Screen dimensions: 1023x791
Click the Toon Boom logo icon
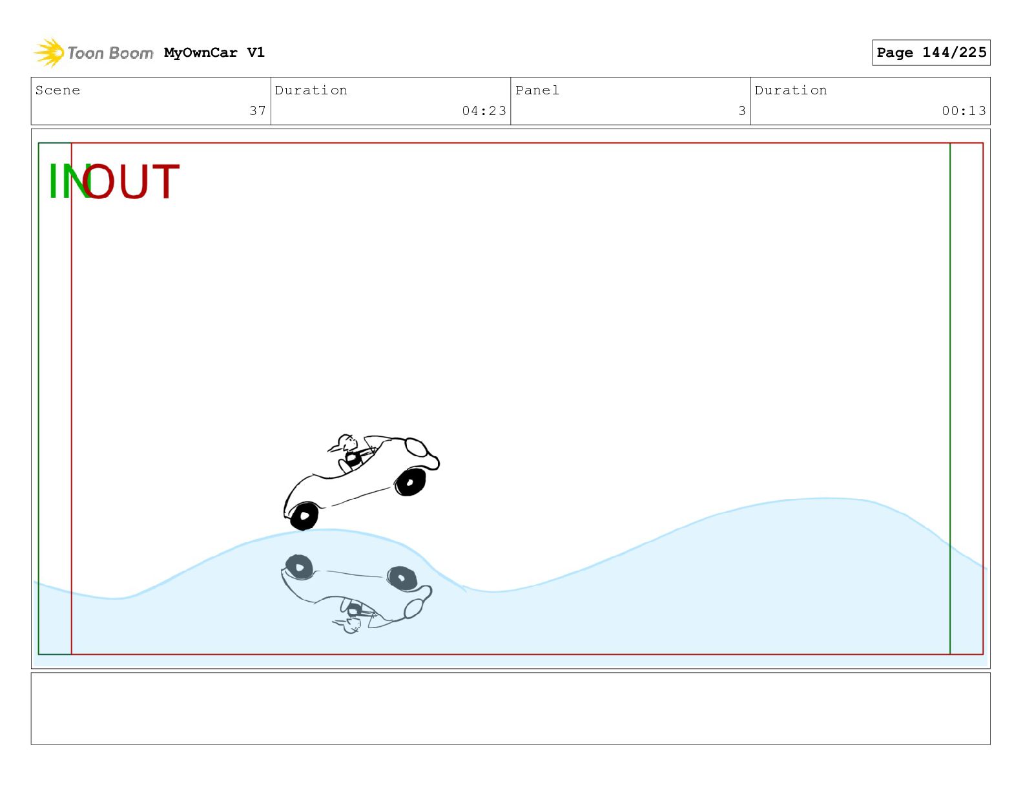[49, 52]
